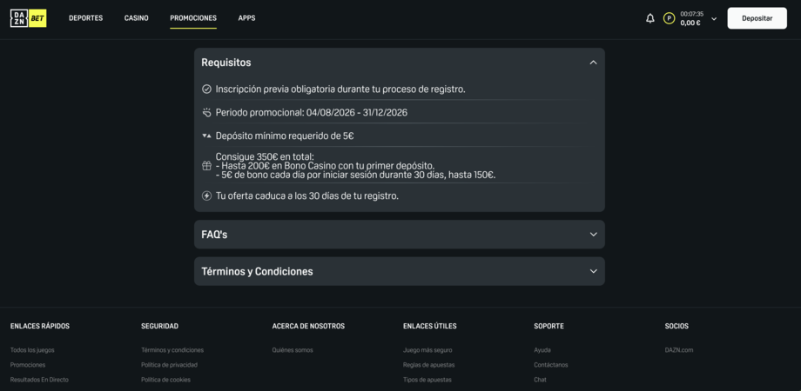Open Quiénes somos link

[x=293, y=350]
